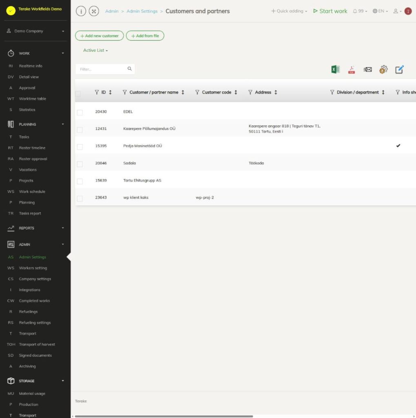
Task: Open Refueling settings menu item
Action: 35,322
